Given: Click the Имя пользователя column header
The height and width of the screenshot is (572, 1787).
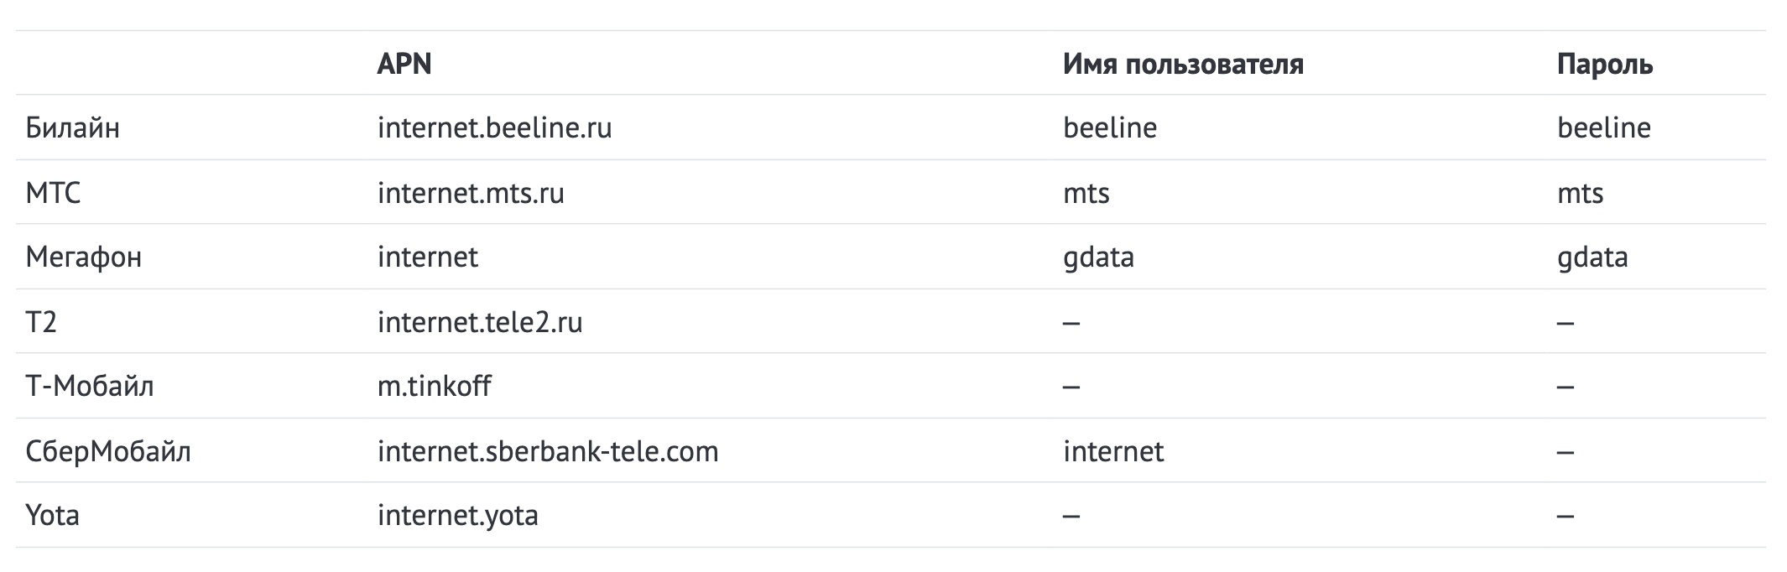Looking at the screenshot, I should pyautogui.click(x=1183, y=65).
